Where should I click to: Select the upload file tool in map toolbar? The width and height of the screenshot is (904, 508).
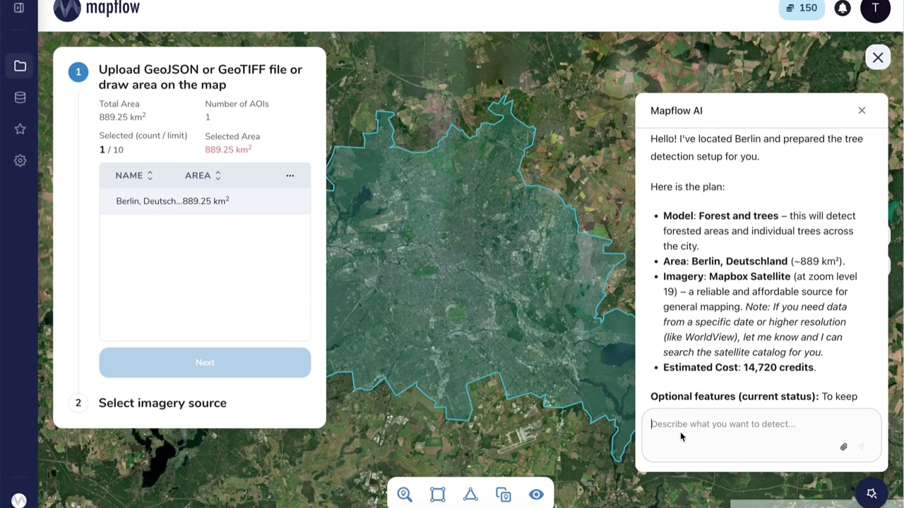504,495
